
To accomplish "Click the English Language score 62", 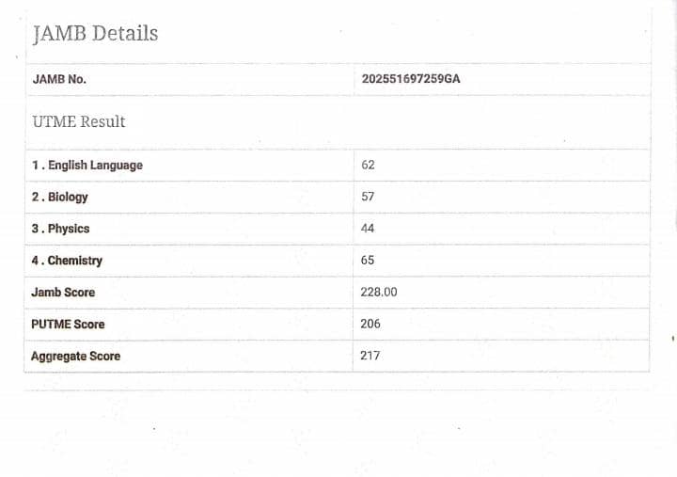I will 368,165.
